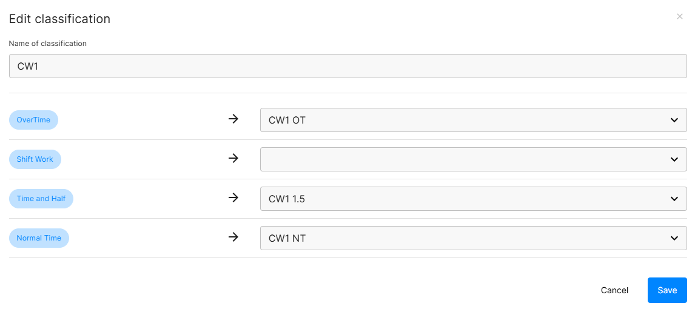This screenshot has width=695, height=312.
Task: Click the chevron of the CW1 OT dropdown
Action: [x=674, y=120]
